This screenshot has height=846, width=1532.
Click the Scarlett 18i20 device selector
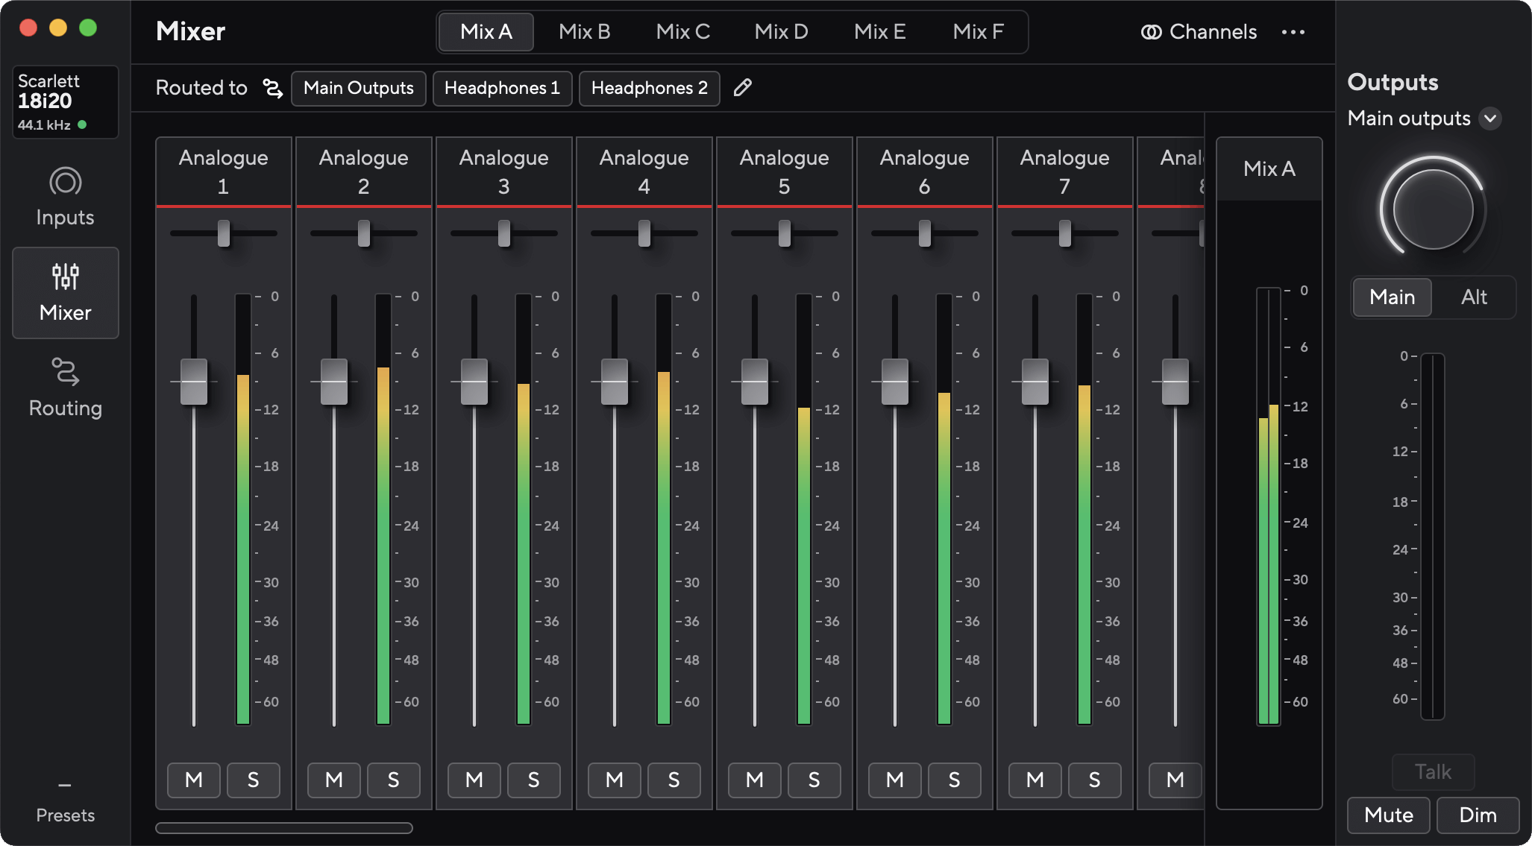coord(66,102)
